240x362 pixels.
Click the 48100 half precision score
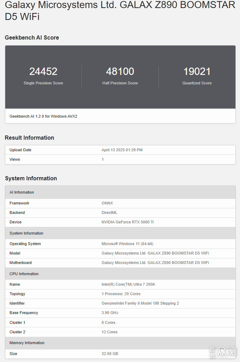[120, 71]
